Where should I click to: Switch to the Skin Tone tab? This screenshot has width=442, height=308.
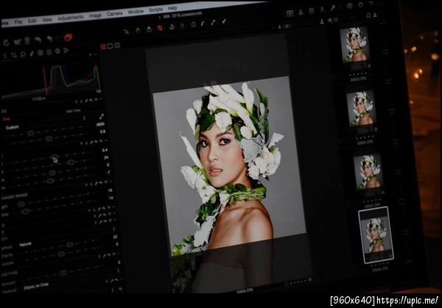pyautogui.click(x=74, y=111)
